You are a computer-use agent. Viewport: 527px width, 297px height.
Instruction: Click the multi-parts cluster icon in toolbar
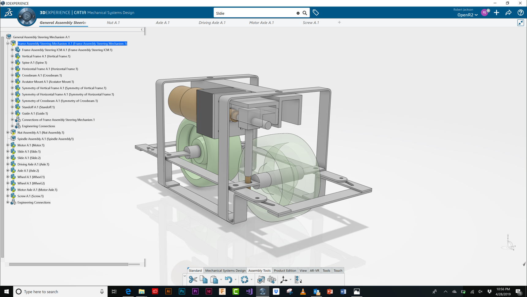point(272,280)
